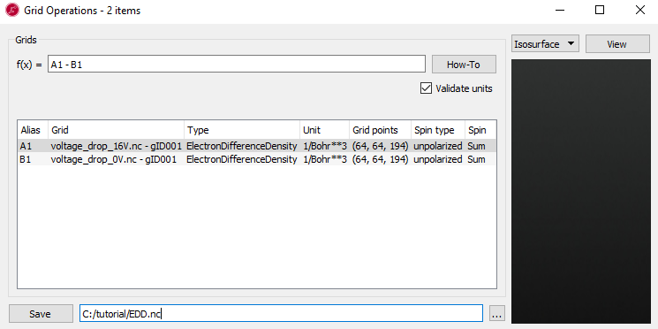658x329 pixels.
Task: Click ElectronDifferenceDensity type in A1 row
Action: point(242,146)
